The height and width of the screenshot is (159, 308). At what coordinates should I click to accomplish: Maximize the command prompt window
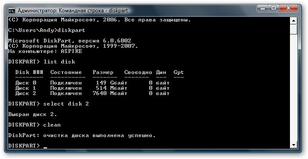[273, 8]
